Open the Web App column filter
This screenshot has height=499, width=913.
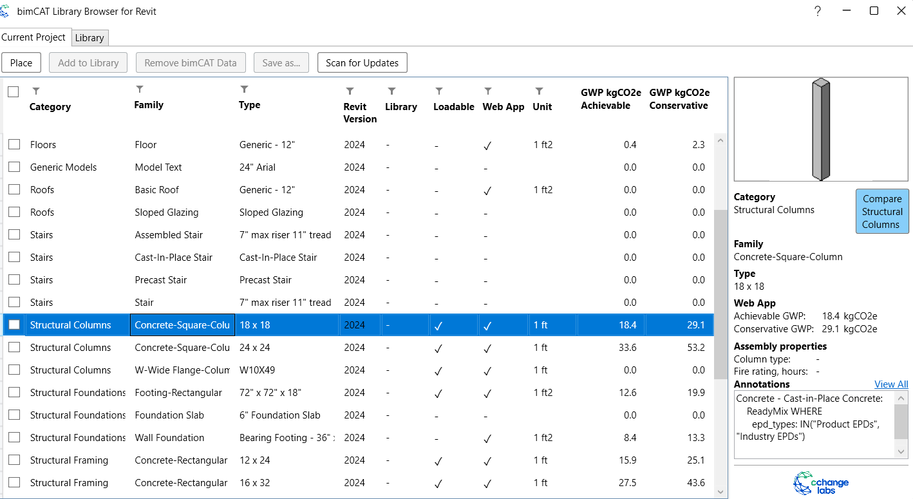pyautogui.click(x=488, y=91)
